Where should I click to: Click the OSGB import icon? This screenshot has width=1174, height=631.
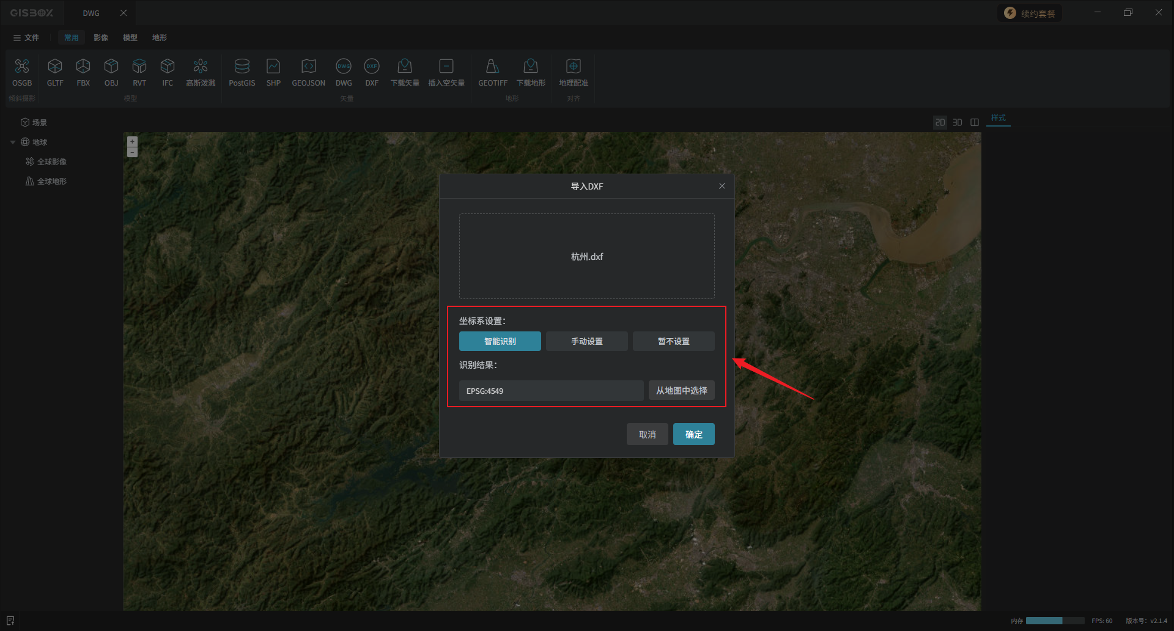coord(22,67)
